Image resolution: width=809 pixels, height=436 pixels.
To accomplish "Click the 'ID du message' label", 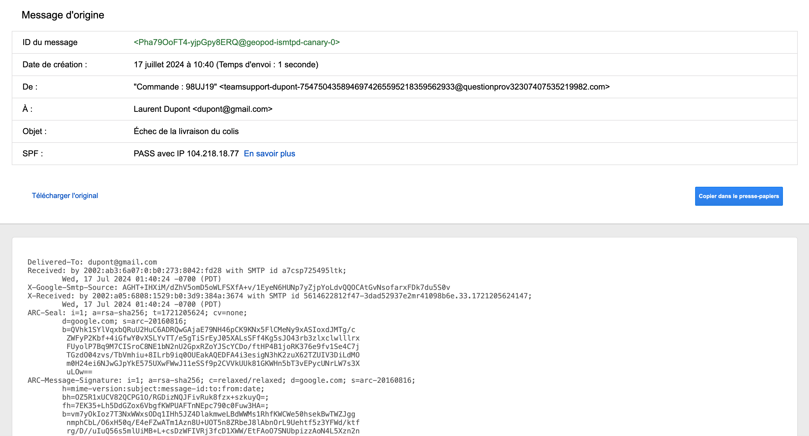I will click(x=50, y=42).
